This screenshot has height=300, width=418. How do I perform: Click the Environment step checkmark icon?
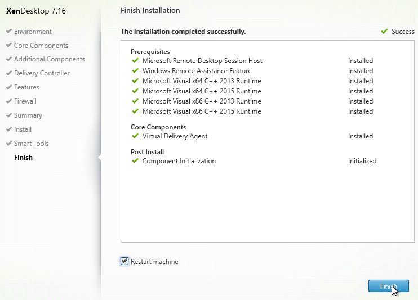[x=9, y=32]
